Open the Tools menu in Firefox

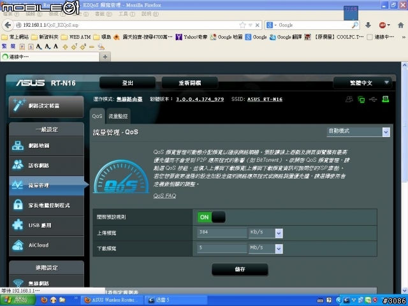click(x=127, y=14)
